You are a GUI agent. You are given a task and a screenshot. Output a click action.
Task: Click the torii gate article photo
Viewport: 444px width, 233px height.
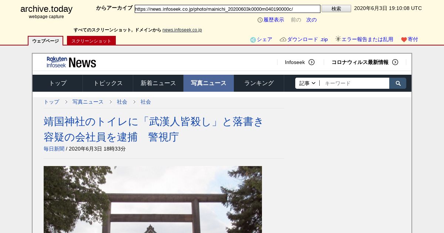153,199
